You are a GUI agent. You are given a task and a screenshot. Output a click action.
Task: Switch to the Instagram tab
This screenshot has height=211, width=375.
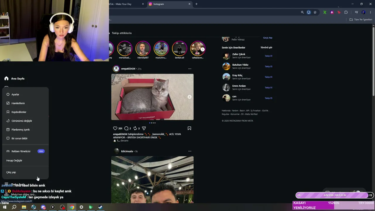(x=169, y=4)
